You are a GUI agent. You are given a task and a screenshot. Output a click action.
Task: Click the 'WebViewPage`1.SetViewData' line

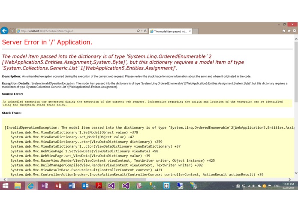pos(84,151)
